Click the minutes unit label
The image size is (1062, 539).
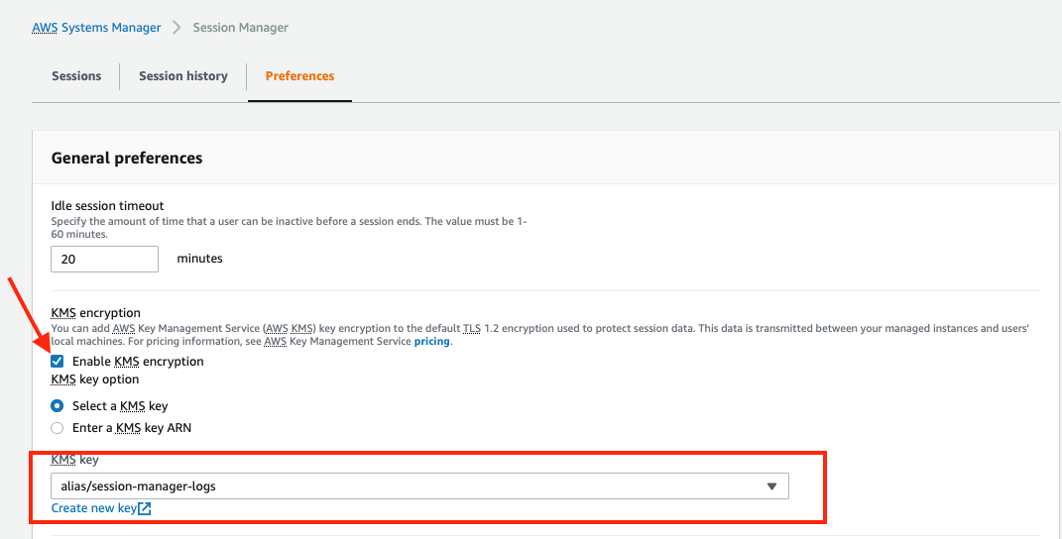(199, 259)
